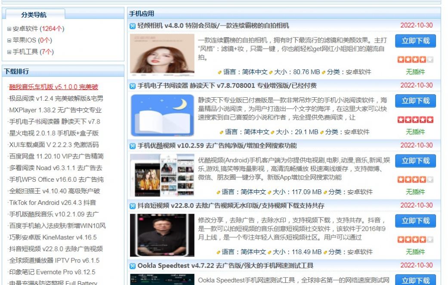The height and width of the screenshot is (285, 448).
Task: Open ranking item MXPlayer 1.38.2
Action: click(56, 110)
